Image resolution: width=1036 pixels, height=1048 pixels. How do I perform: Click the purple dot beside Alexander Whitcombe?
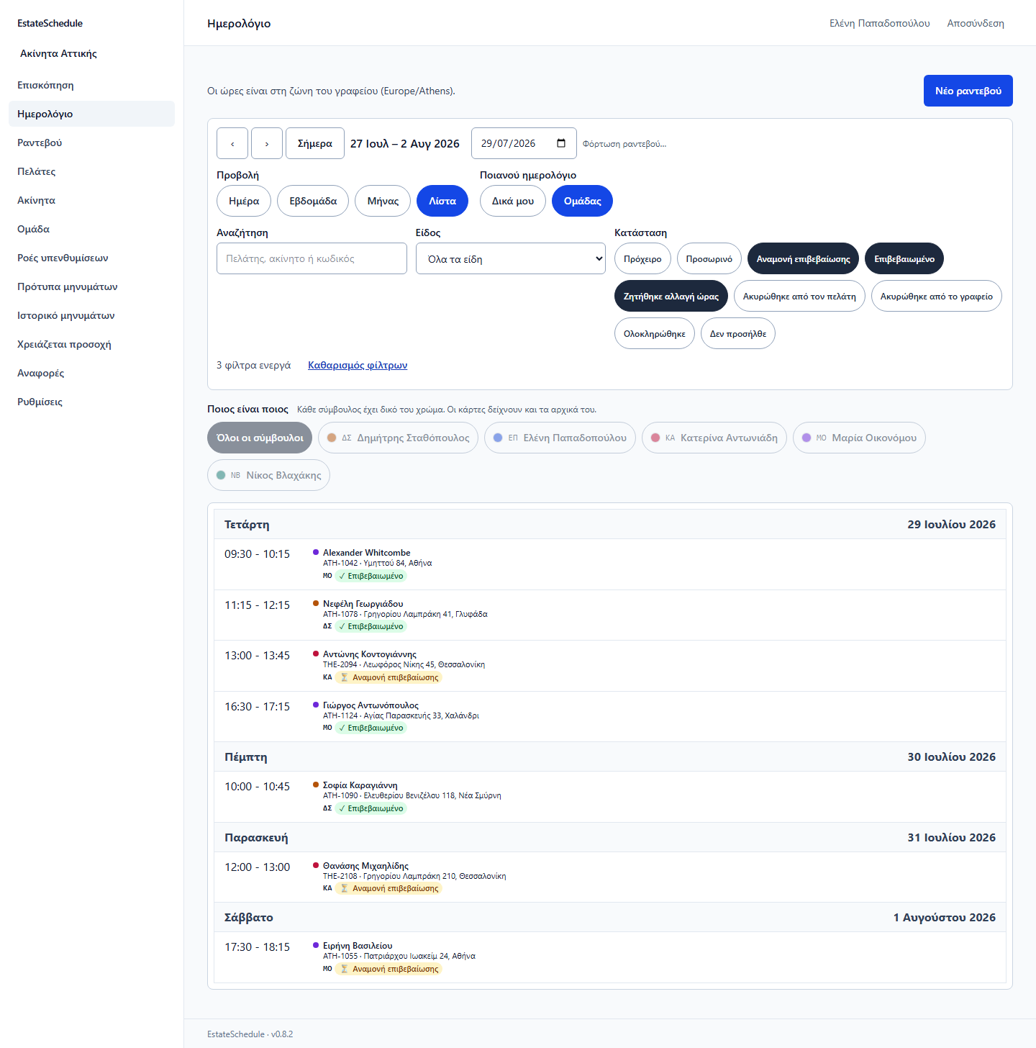tap(316, 552)
